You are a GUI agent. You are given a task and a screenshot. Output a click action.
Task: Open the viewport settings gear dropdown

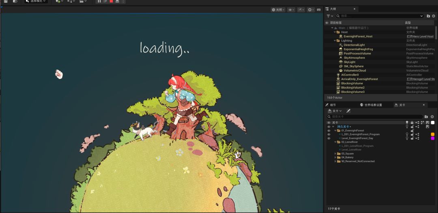click(x=311, y=10)
